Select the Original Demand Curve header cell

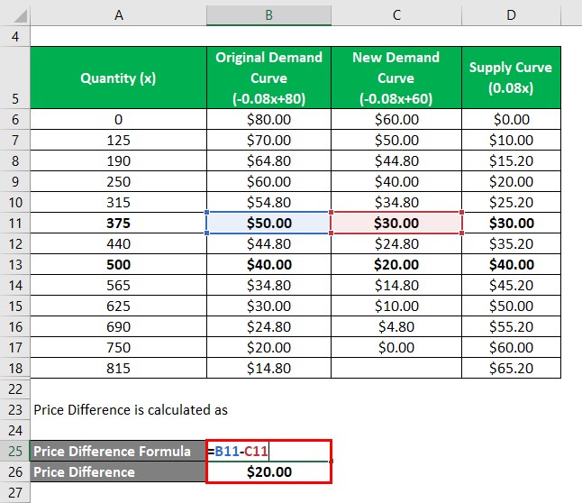coord(268,78)
